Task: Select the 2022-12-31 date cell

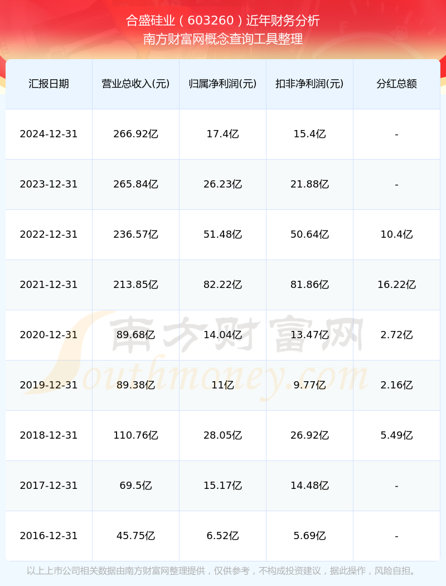Action: [49, 234]
